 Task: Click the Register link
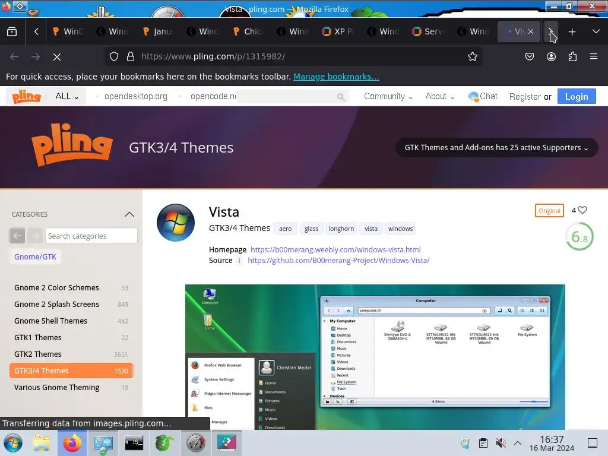click(x=525, y=97)
